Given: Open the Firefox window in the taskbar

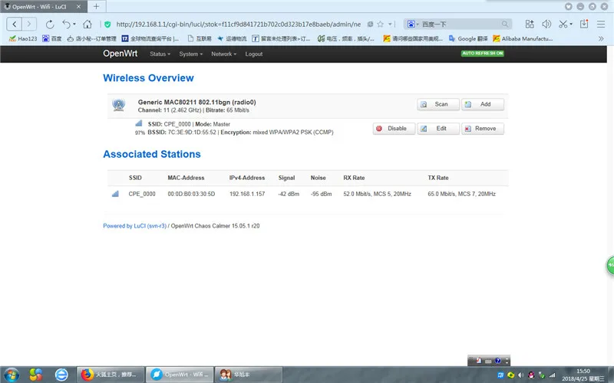Looking at the screenshot, I should [111, 375].
